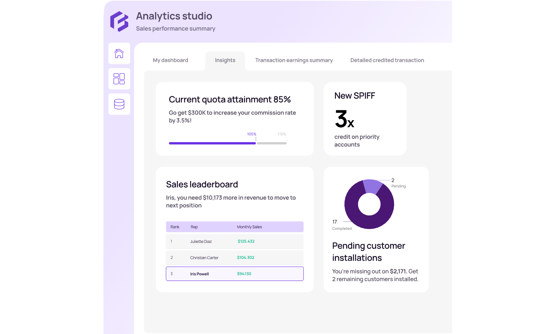Click the Monthly Sales column header

pos(250,227)
